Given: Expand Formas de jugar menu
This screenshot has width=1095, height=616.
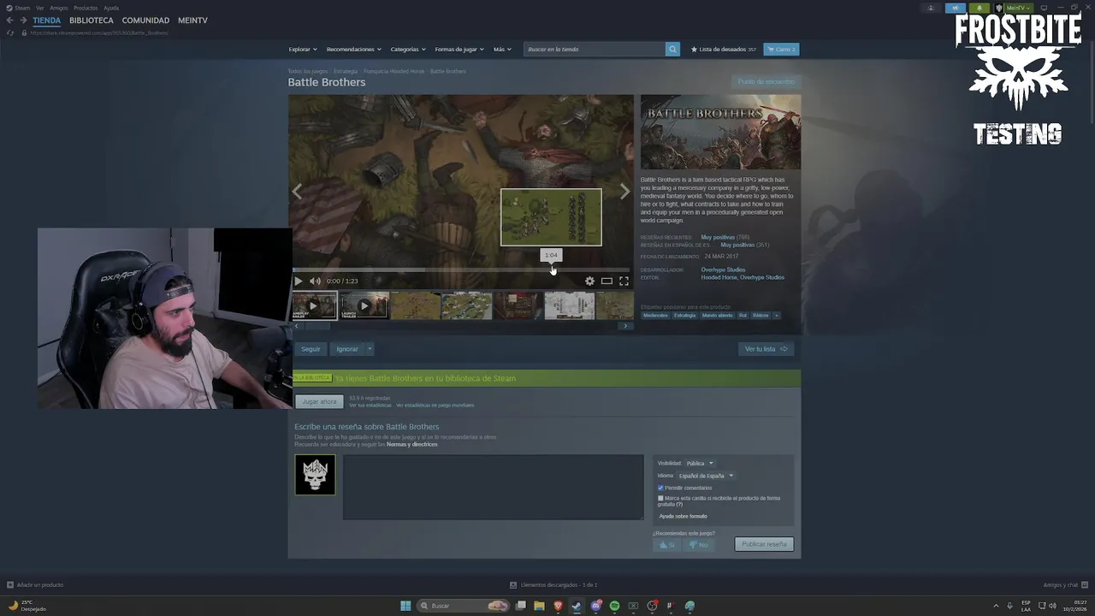Looking at the screenshot, I should [x=459, y=49].
